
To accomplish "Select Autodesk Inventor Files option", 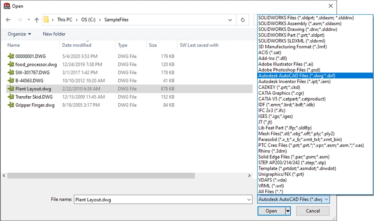I will (x=315, y=81).
